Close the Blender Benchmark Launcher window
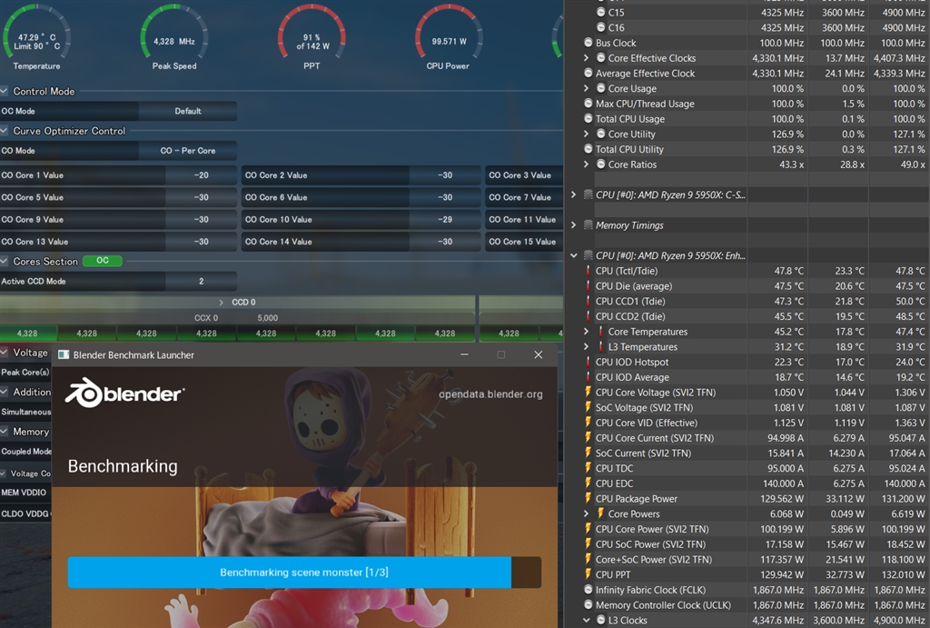The width and height of the screenshot is (930, 628). [x=538, y=354]
